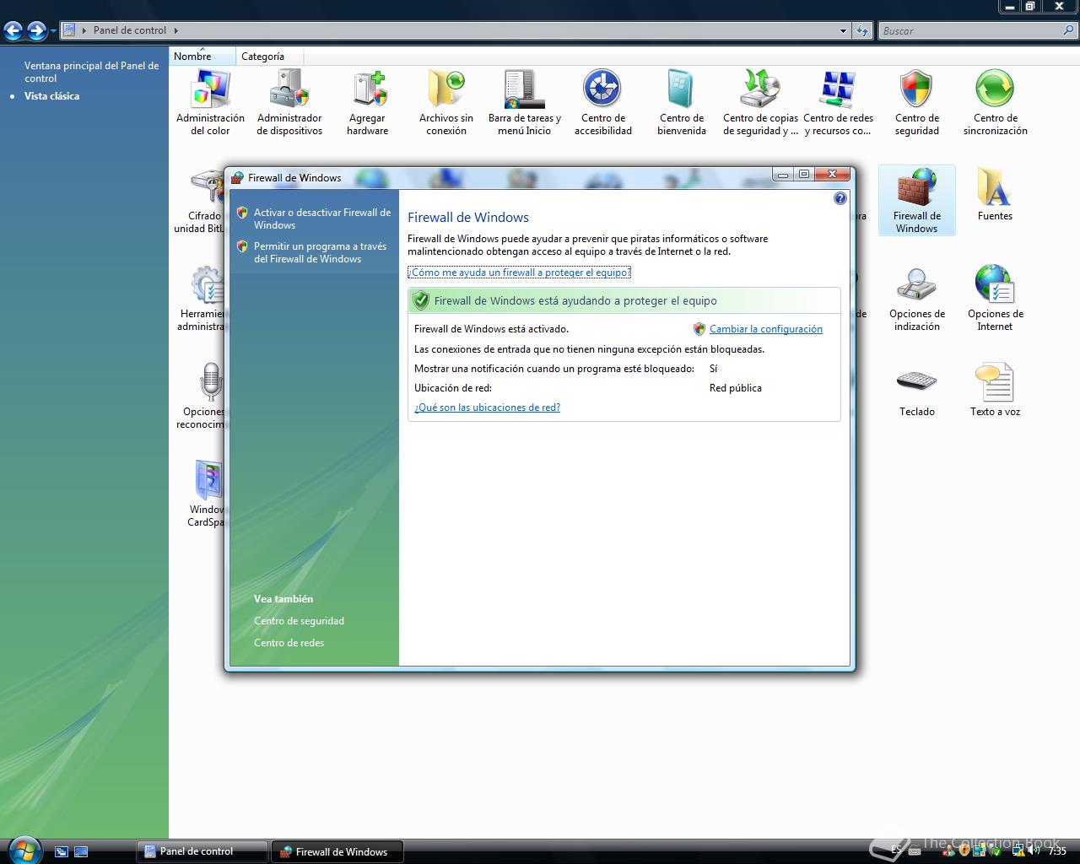Open ¿Cómo me ayuda un firewall link
Image resolution: width=1080 pixels, height=864 pixels.
pos(520,273)
